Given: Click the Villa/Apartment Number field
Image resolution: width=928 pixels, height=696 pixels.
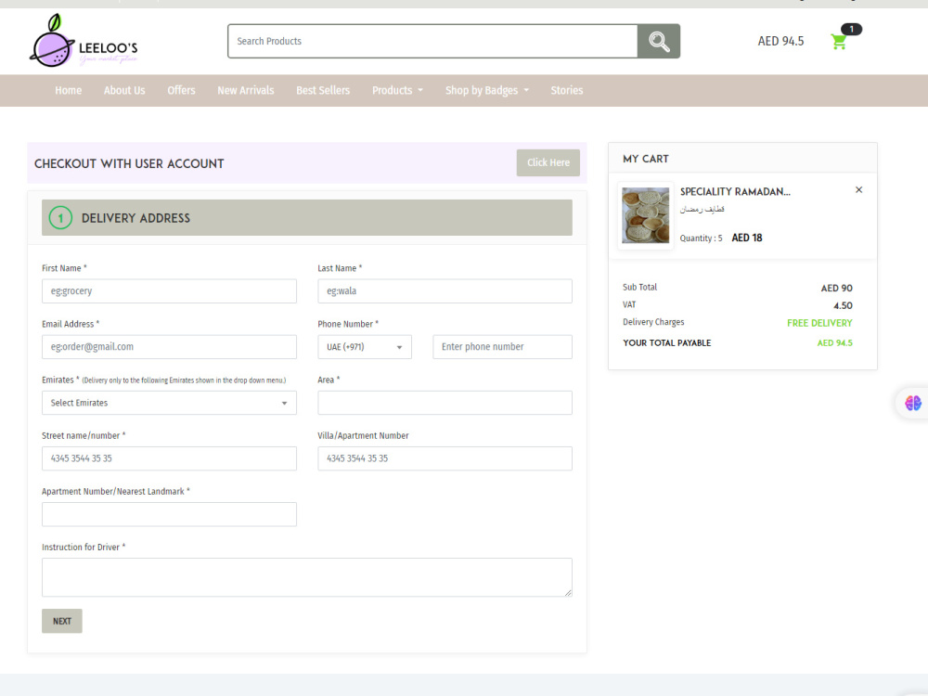Looking at the screenshot, I should click(445, 458).
